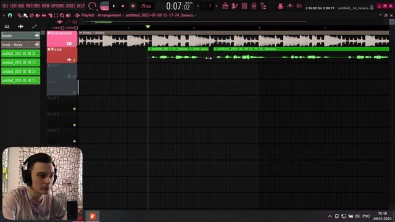Click the Playlist - Arrangement dropdown label
This screenshot has width=395, height=222.
101,15
